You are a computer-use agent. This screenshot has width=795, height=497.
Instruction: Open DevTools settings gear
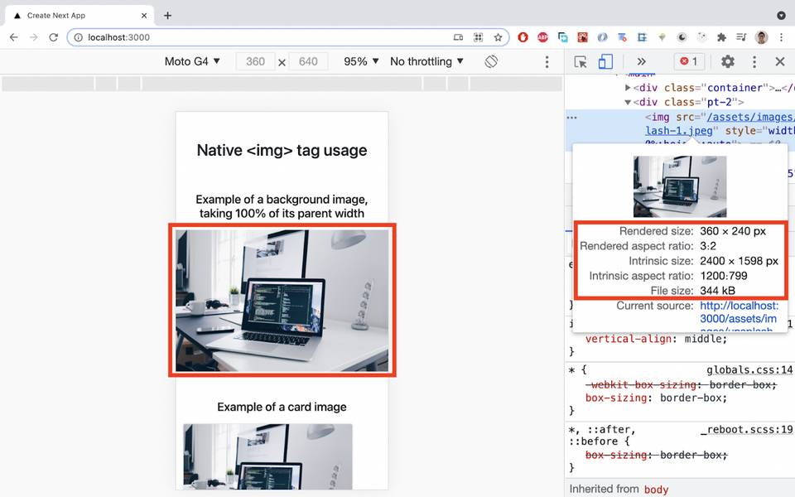tap(727, 61)
